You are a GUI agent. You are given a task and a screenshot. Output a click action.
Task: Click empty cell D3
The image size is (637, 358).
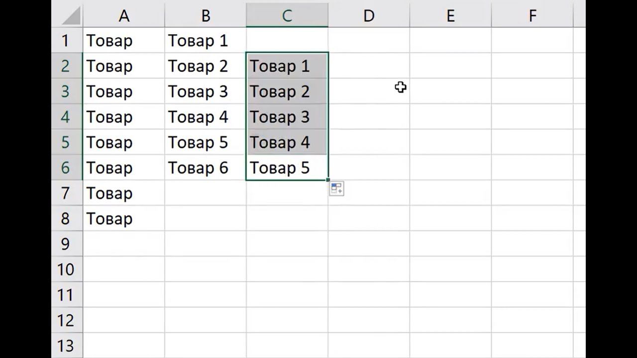tap(369, 91)
